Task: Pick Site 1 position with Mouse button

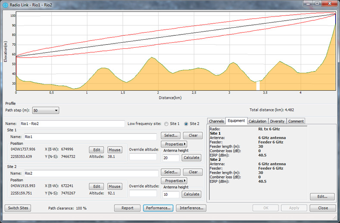Action: [x=115, y=150]
